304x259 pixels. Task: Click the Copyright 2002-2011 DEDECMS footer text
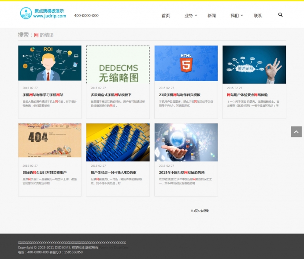coord(58,248)
